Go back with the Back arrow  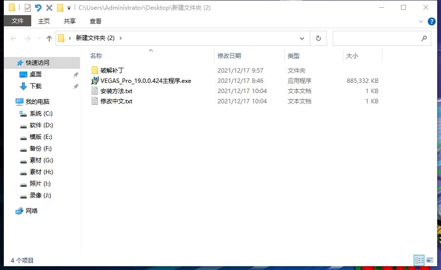(x=13, y=38)
